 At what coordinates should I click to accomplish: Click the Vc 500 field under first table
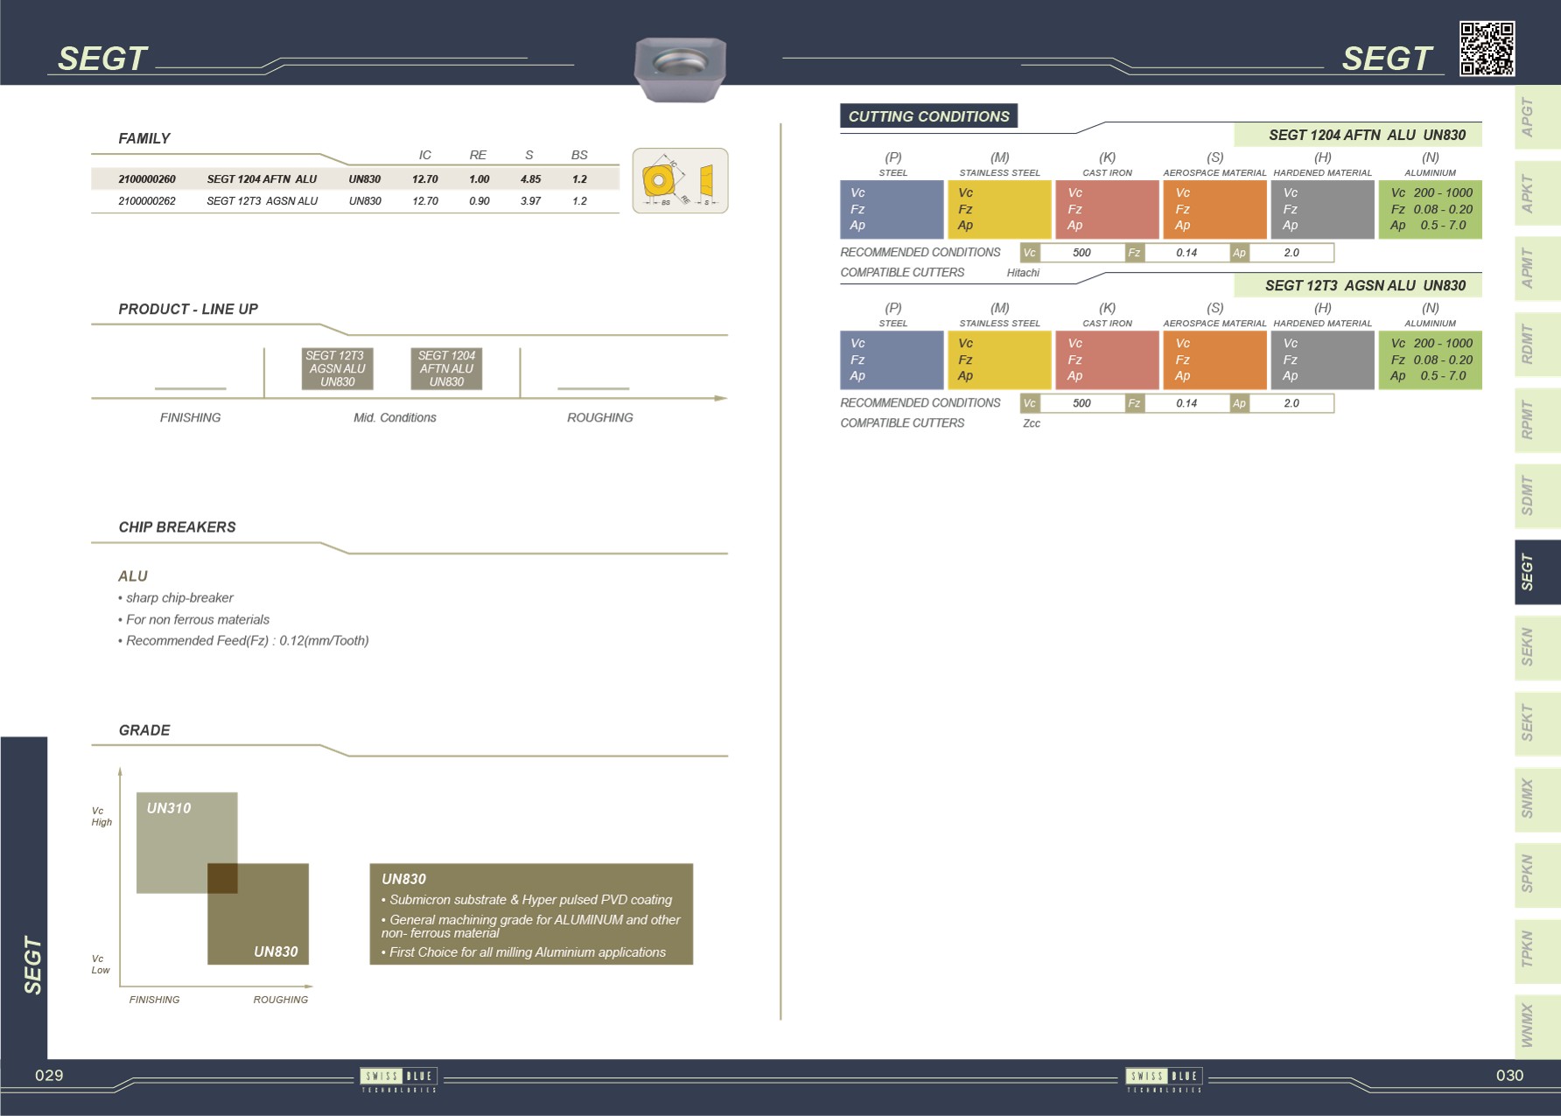pyautogui.click(x=1081, y=253)
